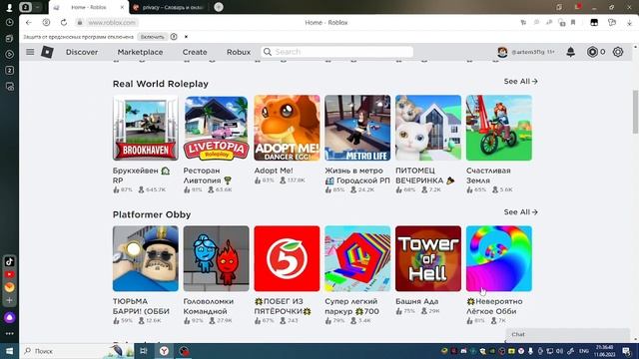The image size is (639, 359).
Task: Open Task View on taskbar
Action: [144, 351]
